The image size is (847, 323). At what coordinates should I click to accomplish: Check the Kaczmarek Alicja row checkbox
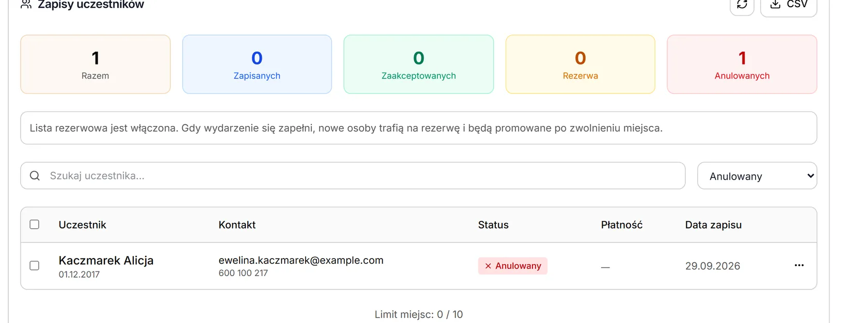click(x=35, y=266)
